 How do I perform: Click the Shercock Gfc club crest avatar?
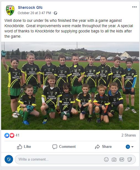tap(10, 10)
